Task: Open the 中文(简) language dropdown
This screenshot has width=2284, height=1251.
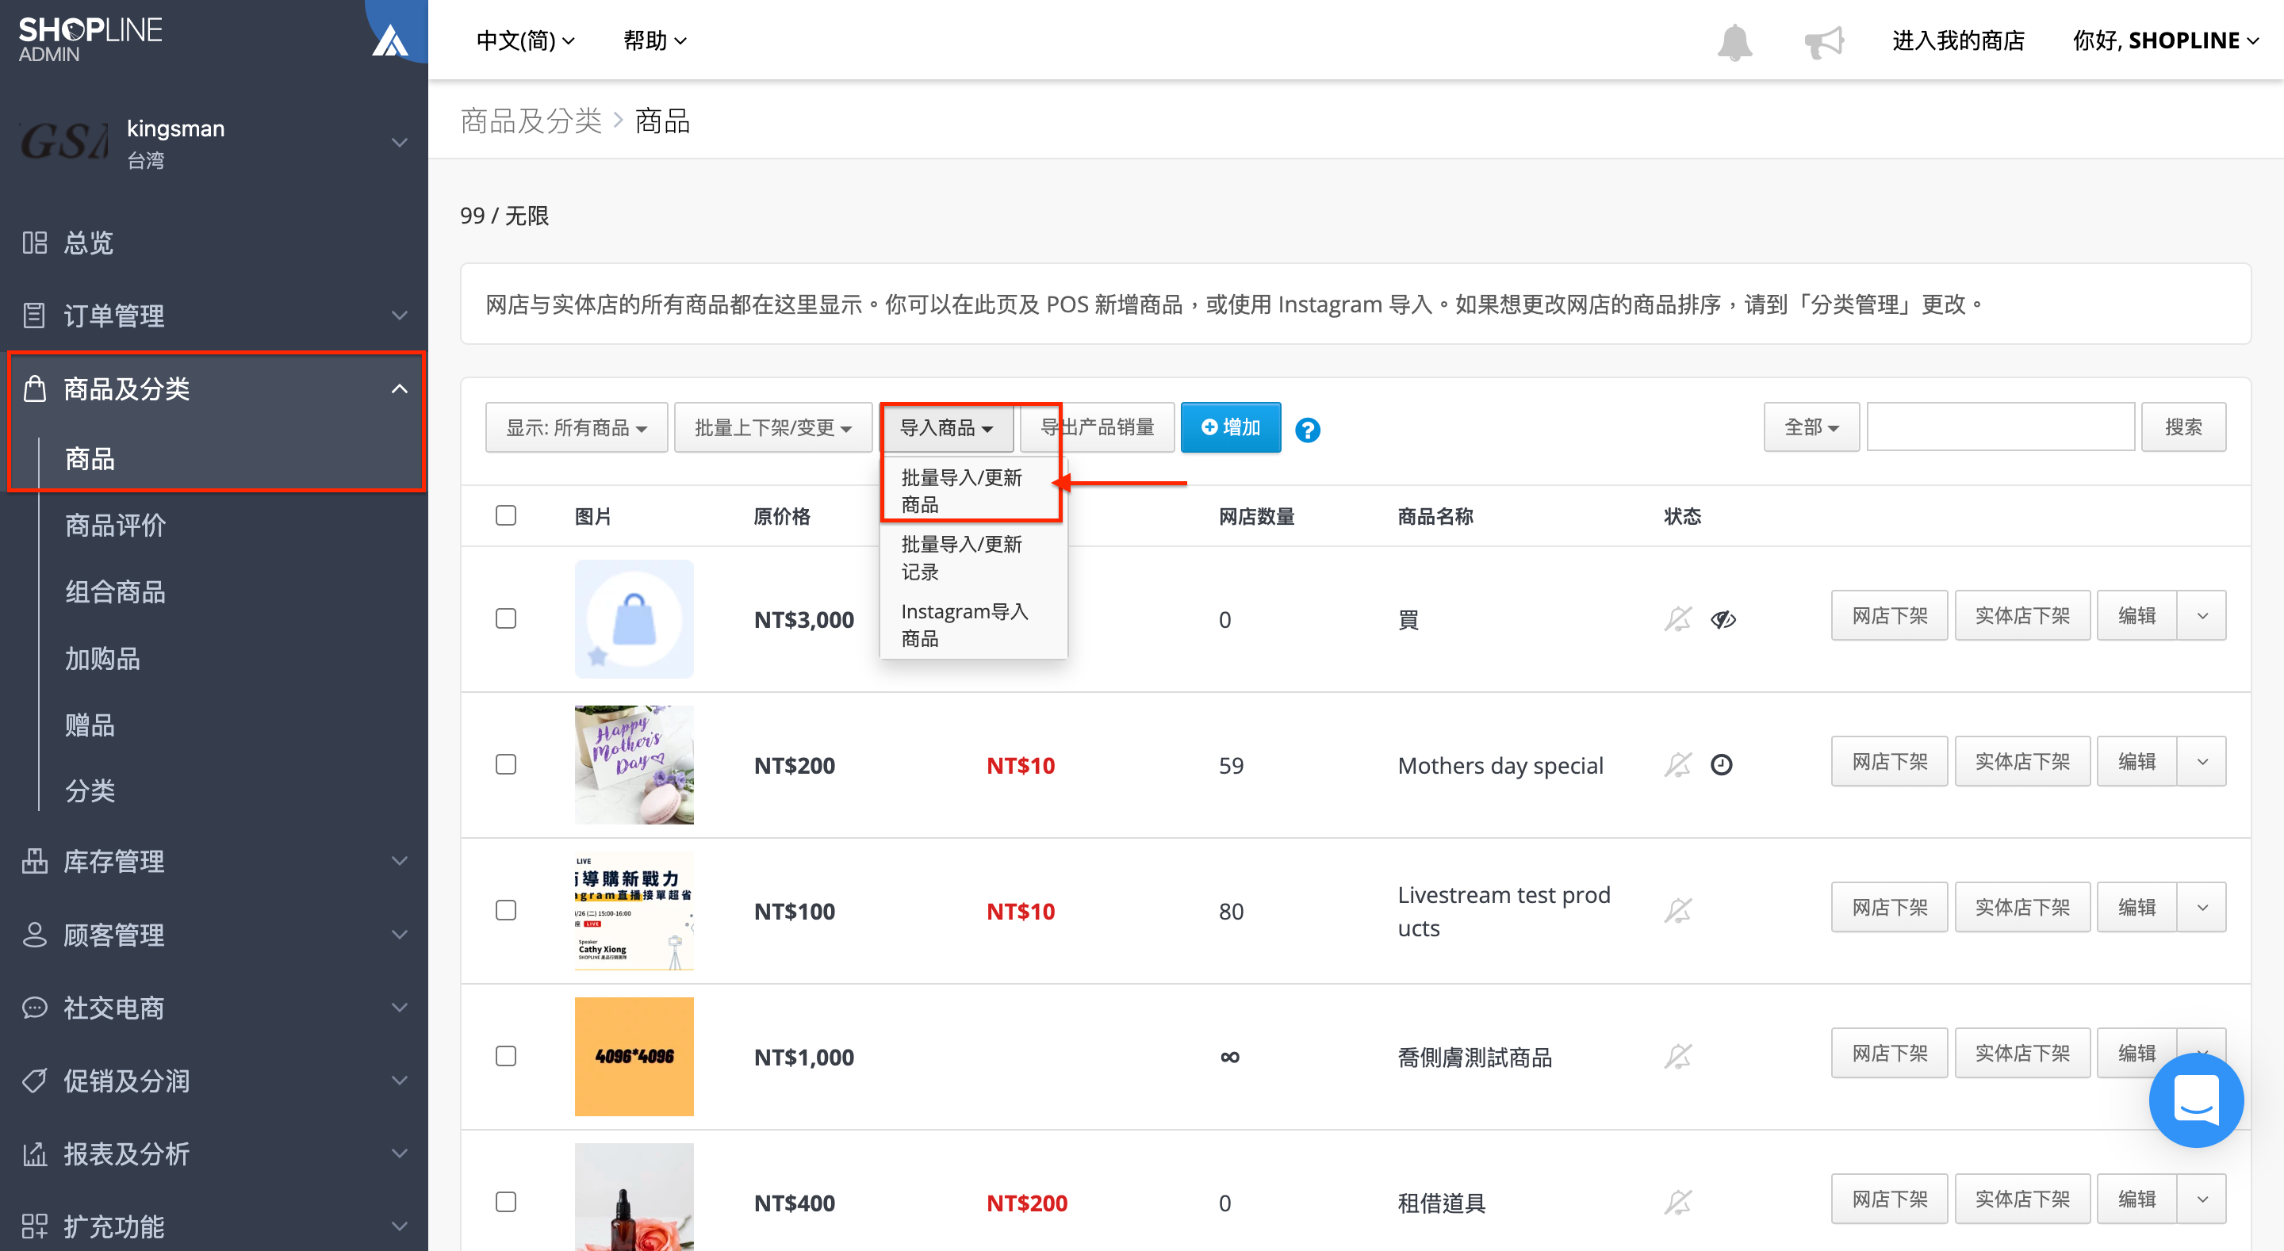Action: pos(526,40)
